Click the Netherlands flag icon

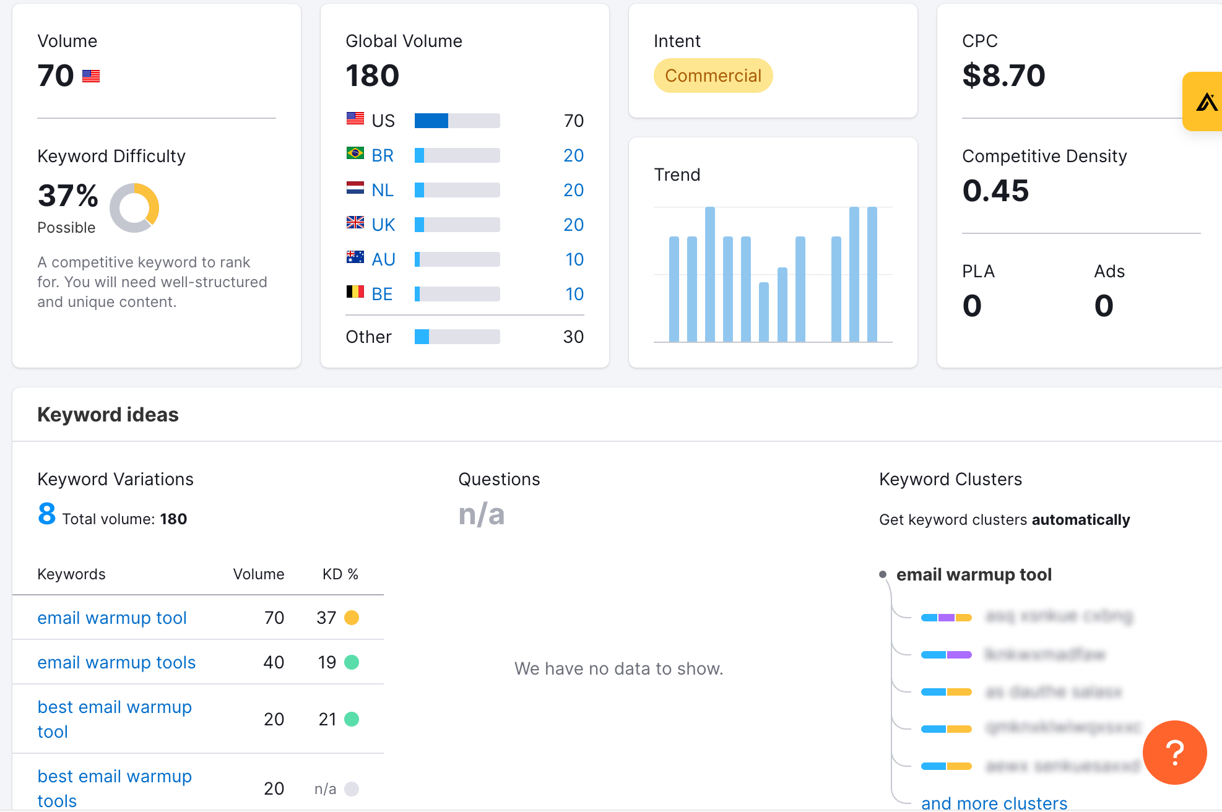[355, 188]
